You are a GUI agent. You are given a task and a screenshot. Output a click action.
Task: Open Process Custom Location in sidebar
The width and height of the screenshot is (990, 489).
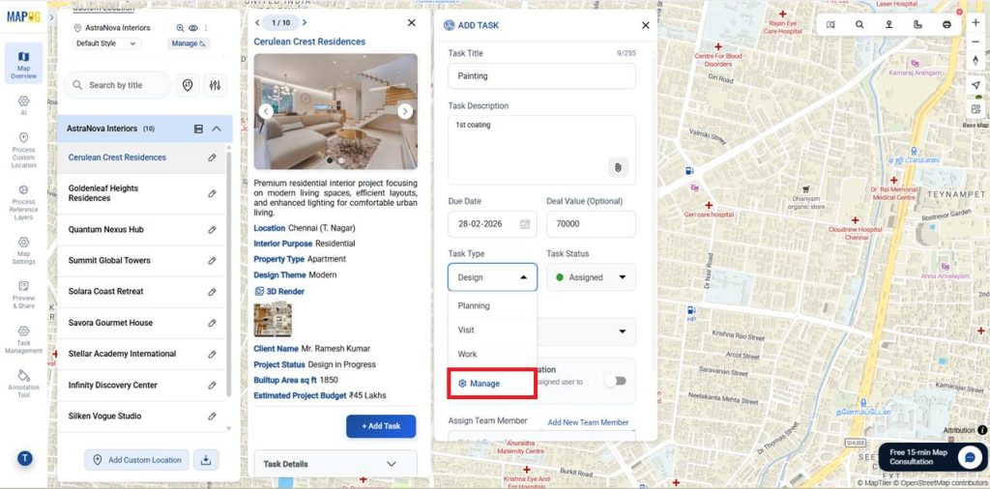(23, 150)
